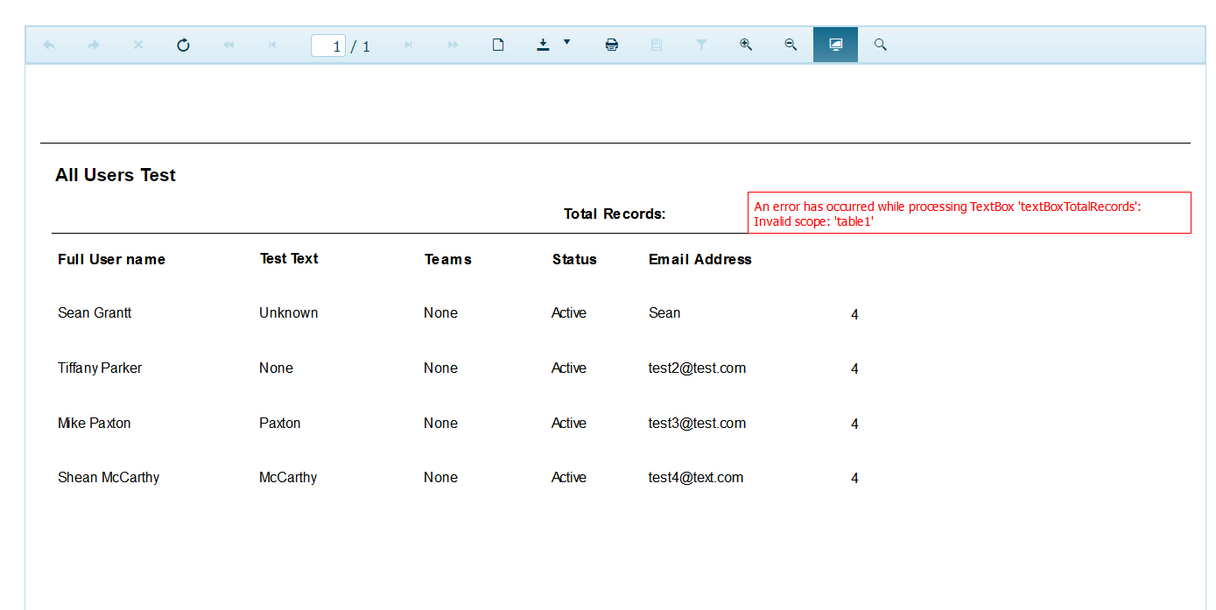Toggle full page view mode button
The width and height of the screenshot is (1216, 610).
pyautogui.click(x=835, y=45)
